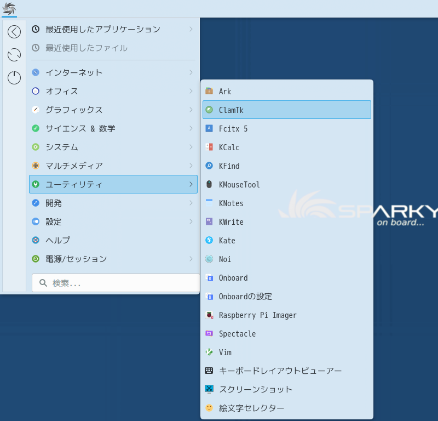Launch ClamTk via its green icon

coord(209,110)
